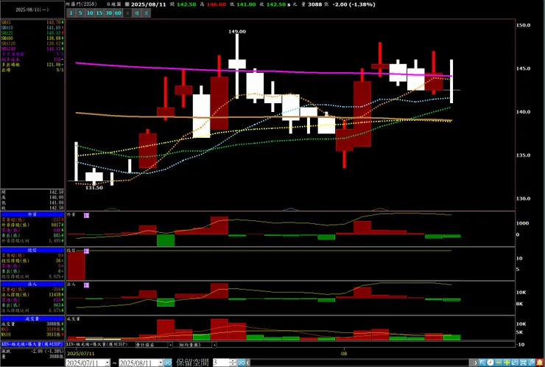Click the SMA120 legend row

click(32, 43)
